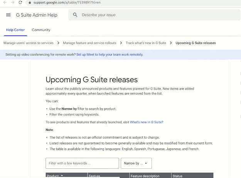The width and height of the screenshot is (241, 178).
Task: Click the address bar URL
Action: click(x=67, y=2)
